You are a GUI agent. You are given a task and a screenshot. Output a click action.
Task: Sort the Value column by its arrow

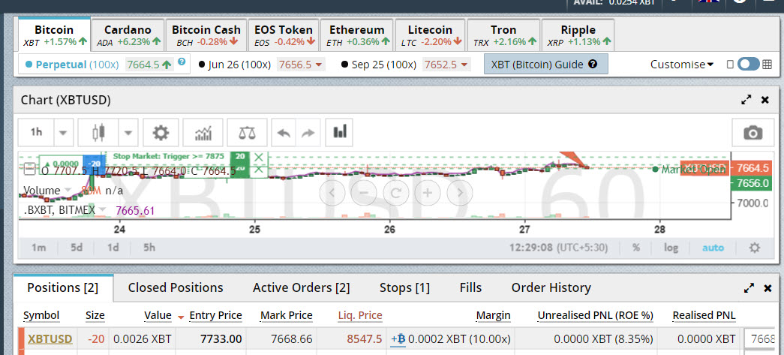[181, 317]
